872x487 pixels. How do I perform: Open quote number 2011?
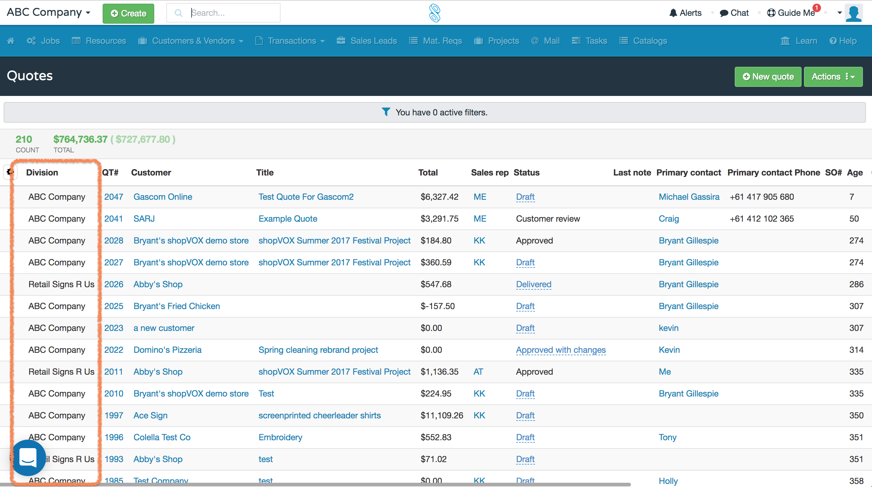click(x=113, y=372)
